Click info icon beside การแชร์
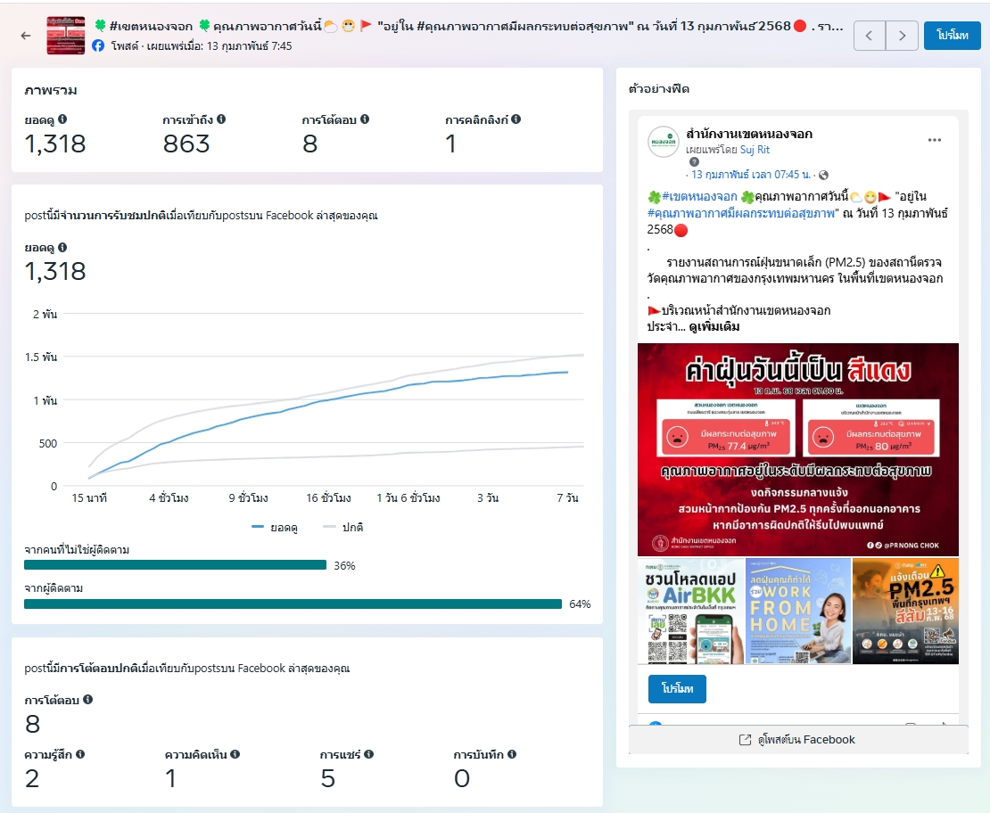 (368, 754)
